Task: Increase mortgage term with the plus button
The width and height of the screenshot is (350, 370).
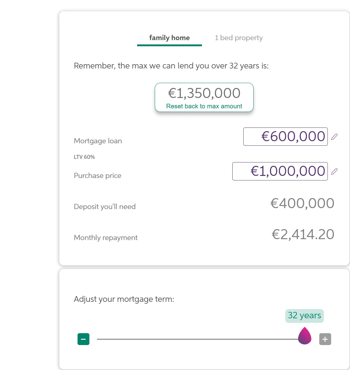Action: click(325, 339)
